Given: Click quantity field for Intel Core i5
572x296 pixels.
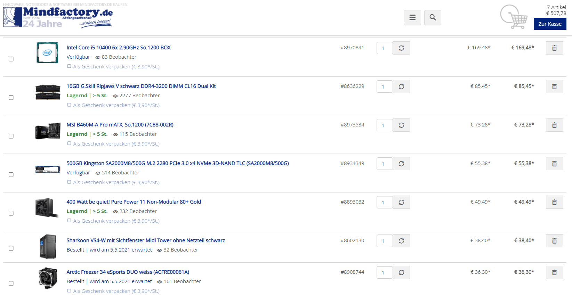Looking at the screenshot, I should [x=384, y=48].
